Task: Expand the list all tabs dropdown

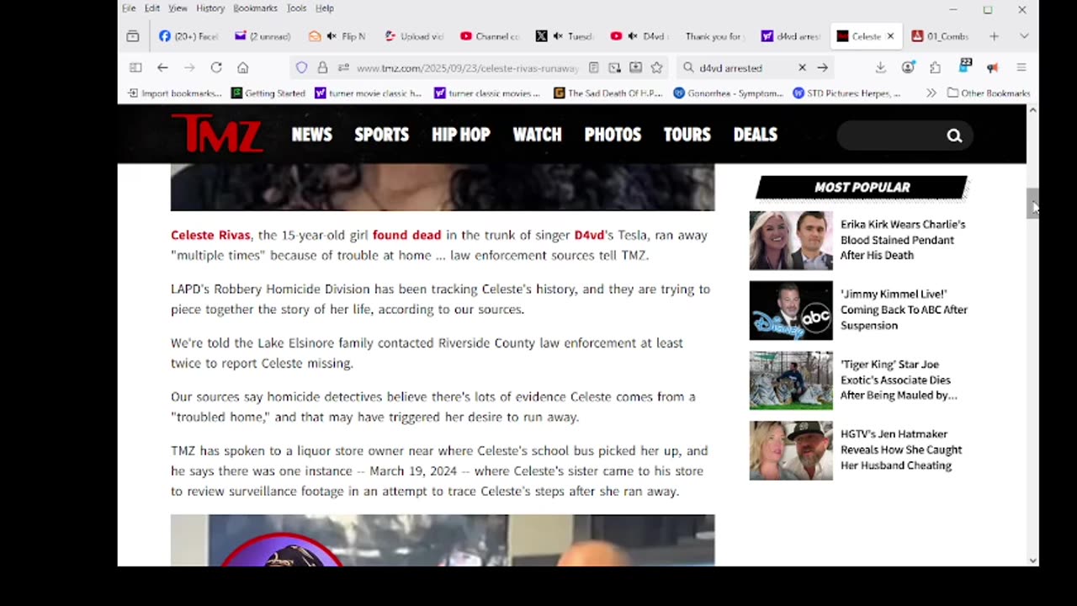Action: [1024, 36]
